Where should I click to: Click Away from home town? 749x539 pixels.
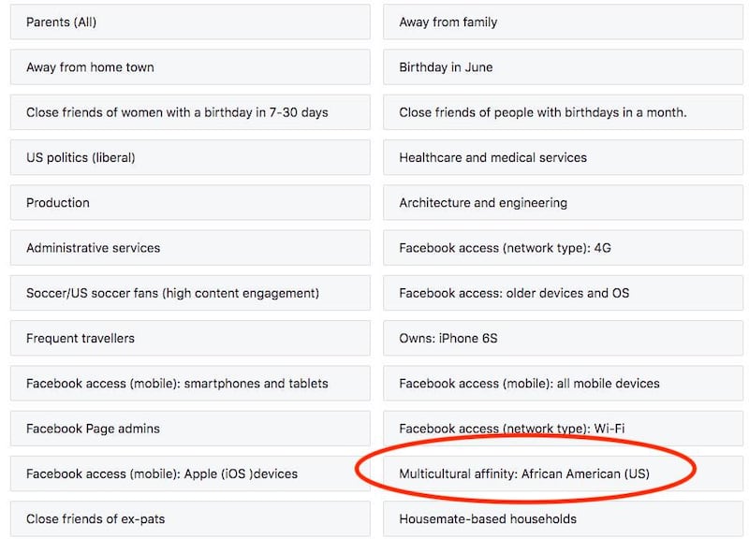point(190,67)
